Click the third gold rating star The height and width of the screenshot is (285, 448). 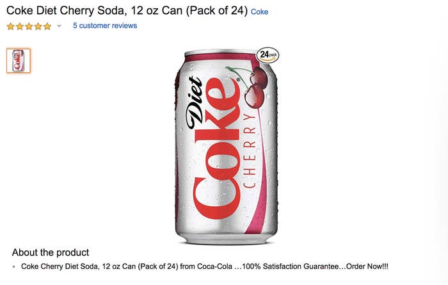[29, 26]
